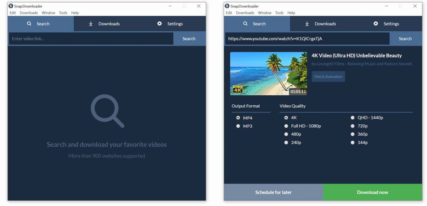Open Downloads menu in the right window

tap(245, 13)
